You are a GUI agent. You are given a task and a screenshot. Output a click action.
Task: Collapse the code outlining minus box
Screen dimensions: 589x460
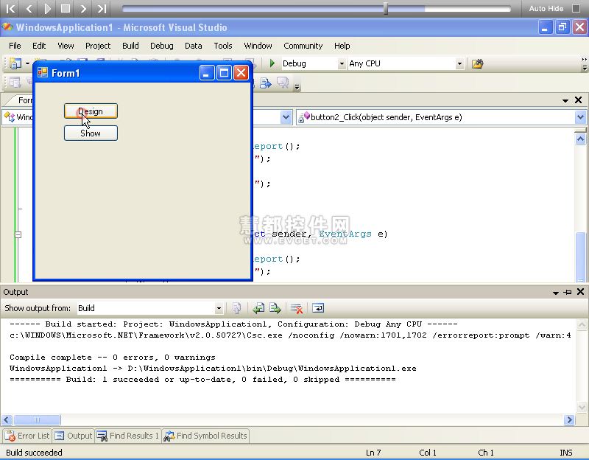18,234
